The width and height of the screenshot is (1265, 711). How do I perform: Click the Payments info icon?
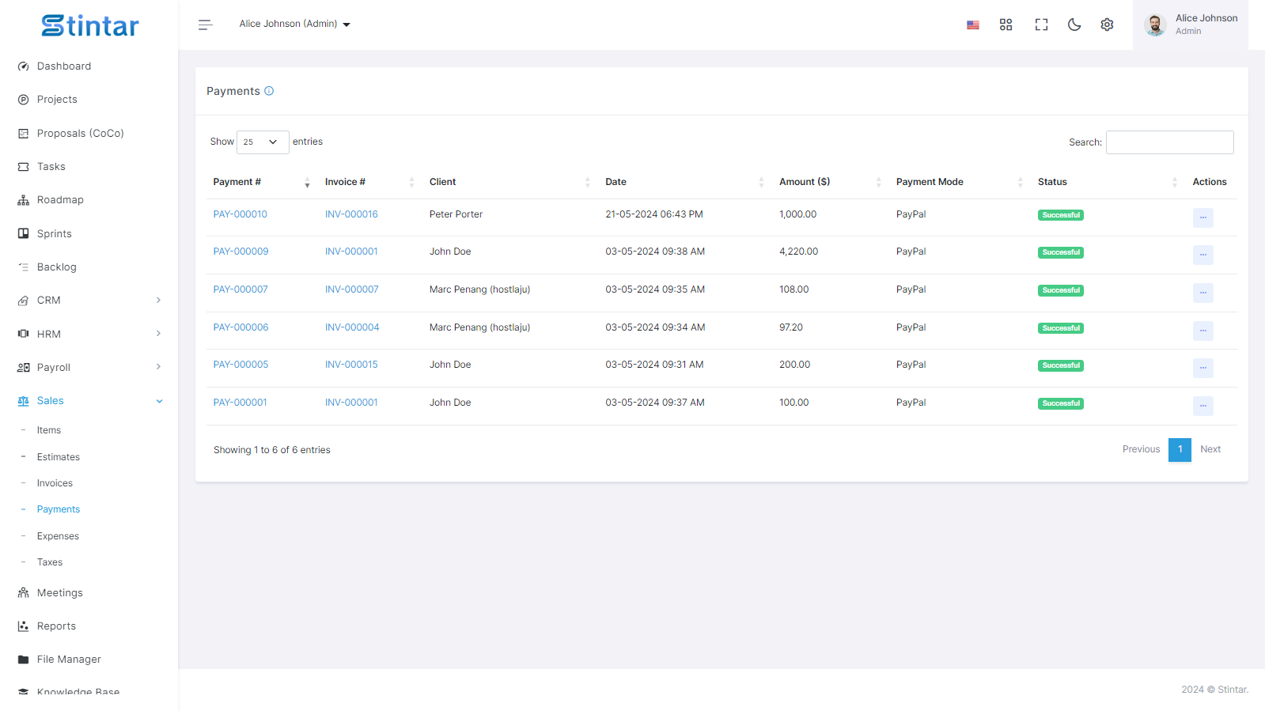point(269,91)
